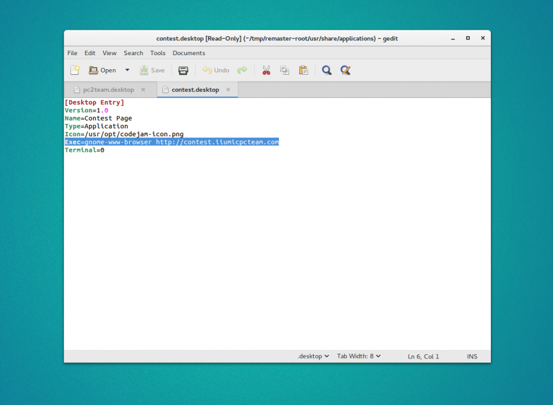553x405 pixels.
Task: Click the Paste icon
Action: [x=303, y=70]
